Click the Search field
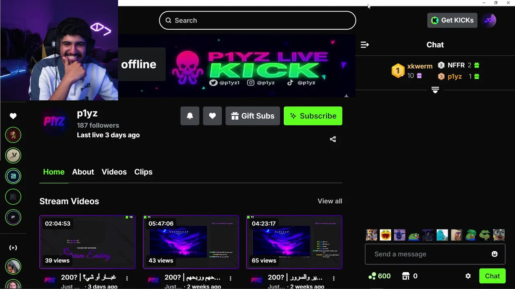This screenshot has height=289, width=515. pyautogui.click(x=257, y=20)
